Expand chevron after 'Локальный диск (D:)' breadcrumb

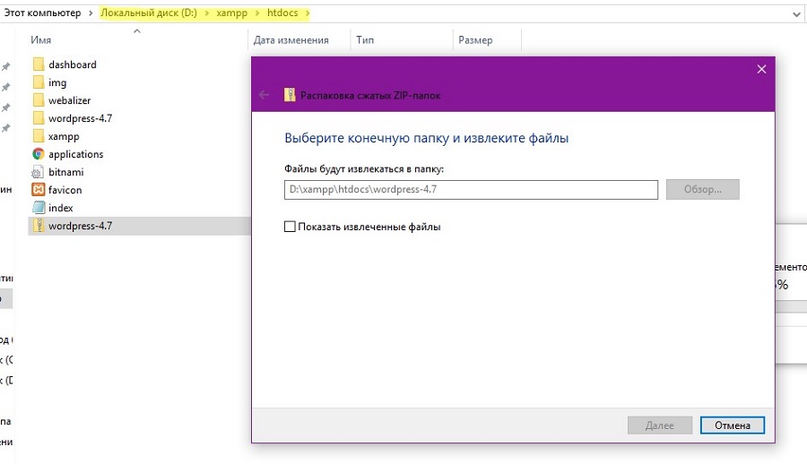click(x=207, y=13)
